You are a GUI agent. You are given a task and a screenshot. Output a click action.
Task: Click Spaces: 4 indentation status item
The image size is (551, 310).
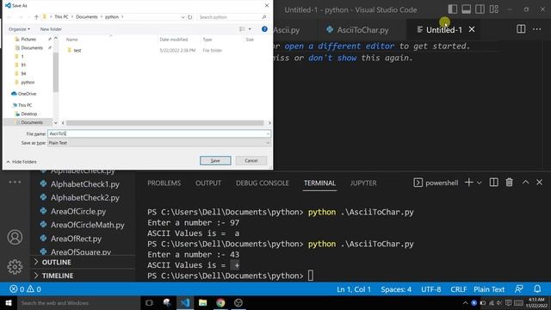pos(396,289)
